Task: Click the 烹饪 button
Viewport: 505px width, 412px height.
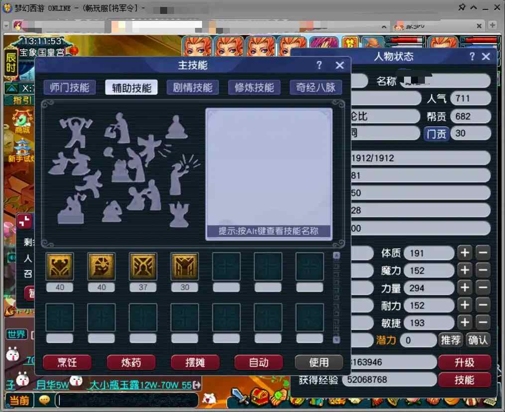Action: [67, 362]
